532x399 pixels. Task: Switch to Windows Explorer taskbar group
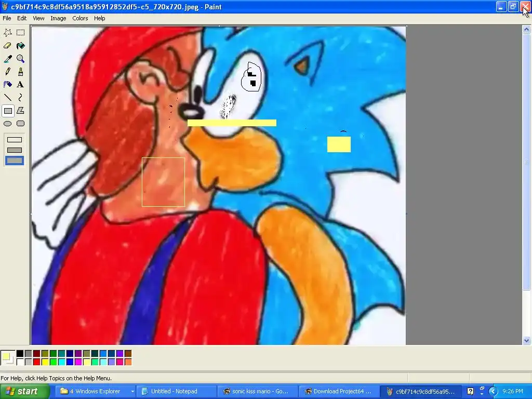(x=96, y=391)
